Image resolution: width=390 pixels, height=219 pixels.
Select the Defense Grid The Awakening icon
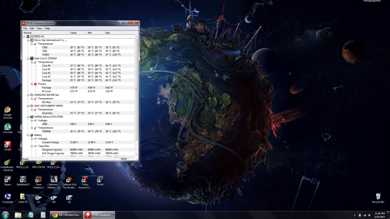coord(69,182)
